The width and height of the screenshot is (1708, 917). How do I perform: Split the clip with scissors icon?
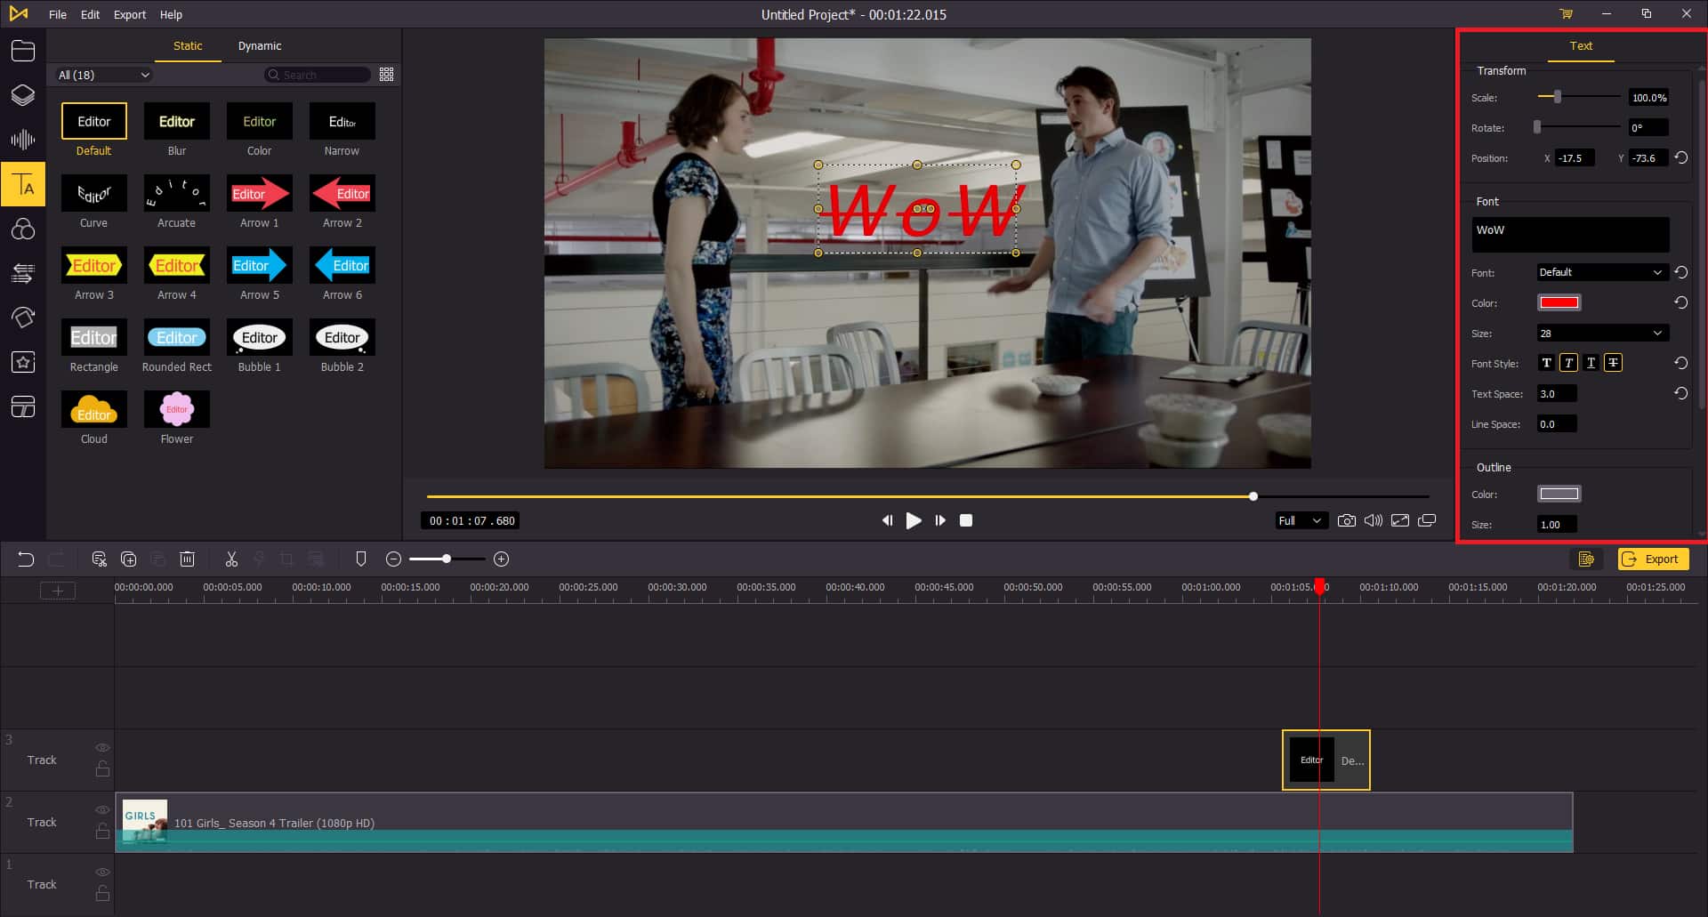[231, 559]
